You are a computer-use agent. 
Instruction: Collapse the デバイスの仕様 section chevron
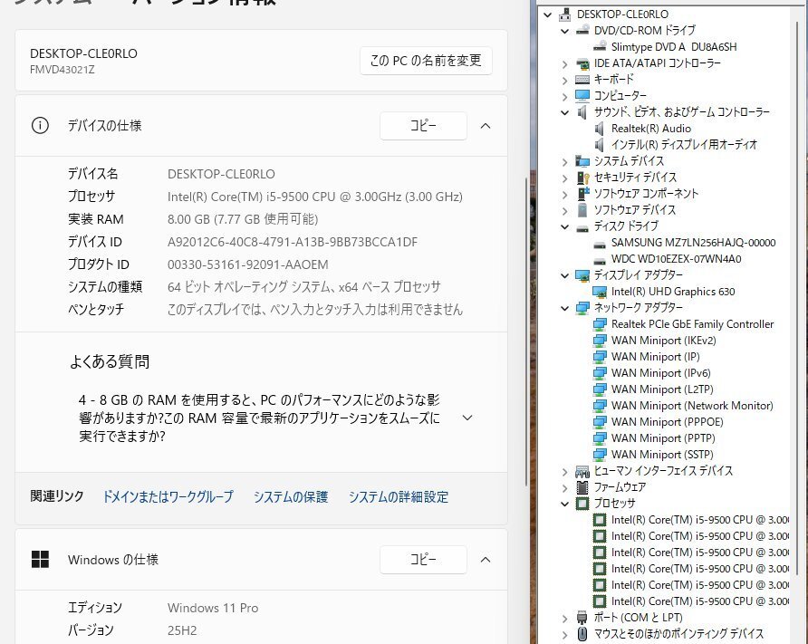click(486, 126)
